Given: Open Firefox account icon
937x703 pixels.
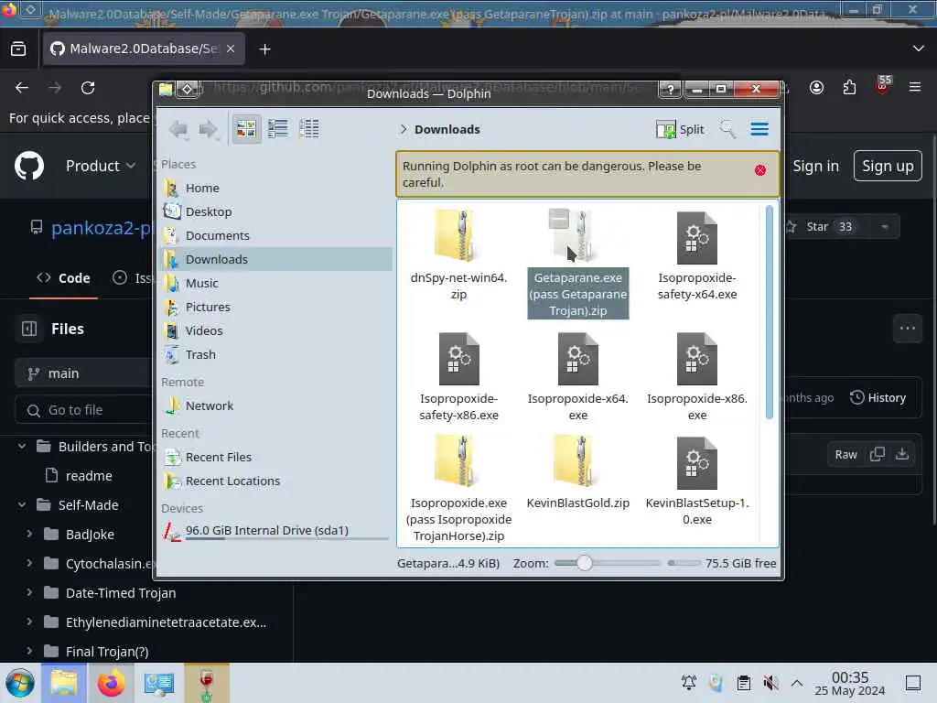Looking at the screenshot, I should [816, 87].
